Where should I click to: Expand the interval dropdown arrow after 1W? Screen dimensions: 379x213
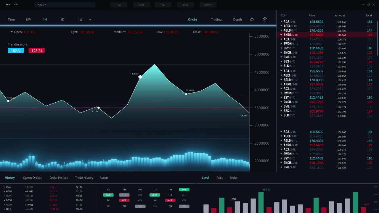(90, 20)
